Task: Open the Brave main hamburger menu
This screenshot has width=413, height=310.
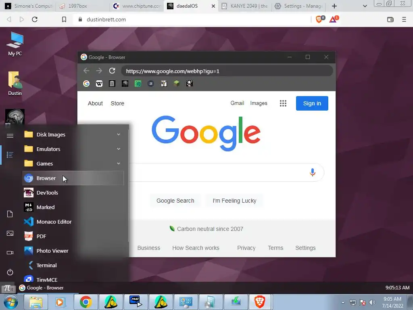Action: pos(404,19)
